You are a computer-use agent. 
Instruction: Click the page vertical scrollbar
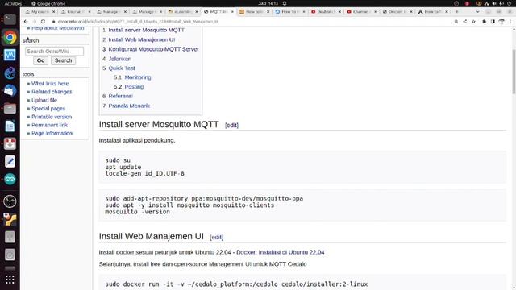point(514,72)
